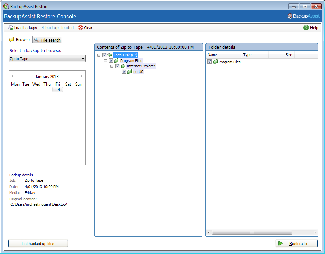Select en-US folder in the tree
The width and height of the screenshot is (325, 254).
pyautogui.click(x=138, y=72)
